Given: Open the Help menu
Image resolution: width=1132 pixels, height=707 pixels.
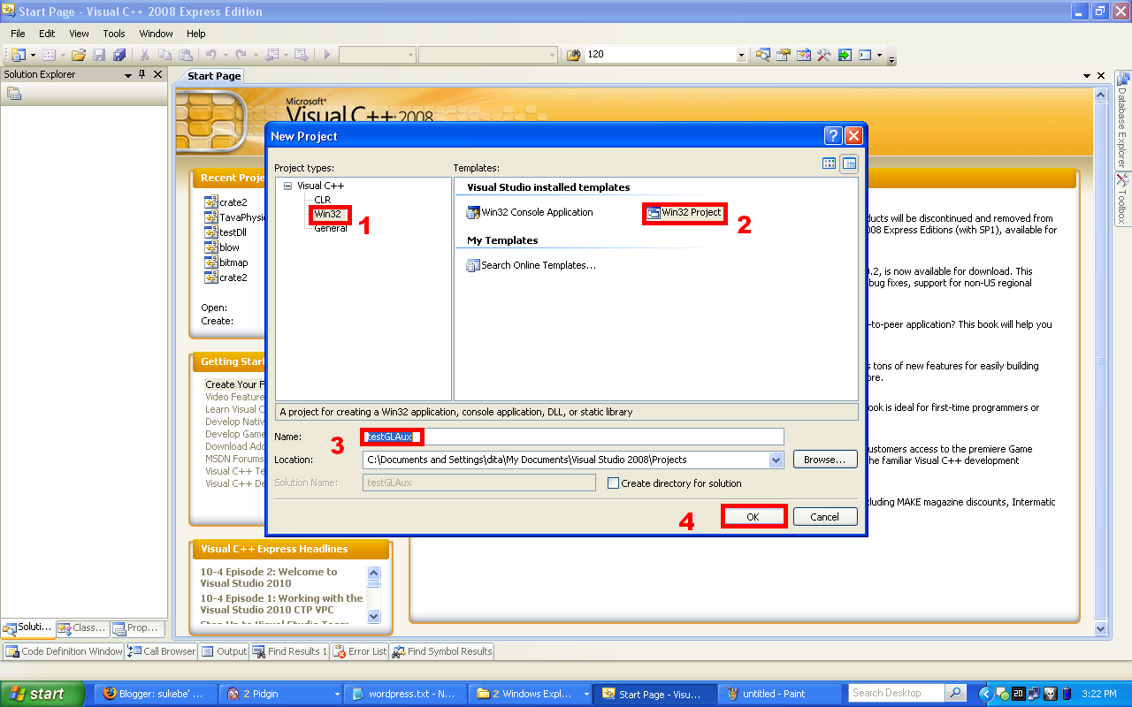Looking at the screenshot, I should [x=196, y=34].
